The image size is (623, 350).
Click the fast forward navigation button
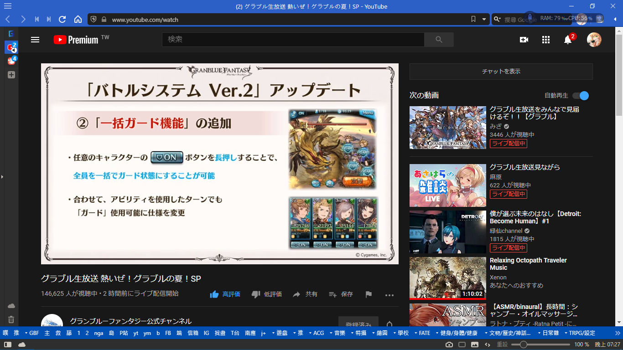click(x=49, y=19)
